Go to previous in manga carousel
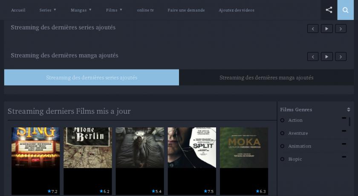The image size is (358, 196). (x=313, y=57)
